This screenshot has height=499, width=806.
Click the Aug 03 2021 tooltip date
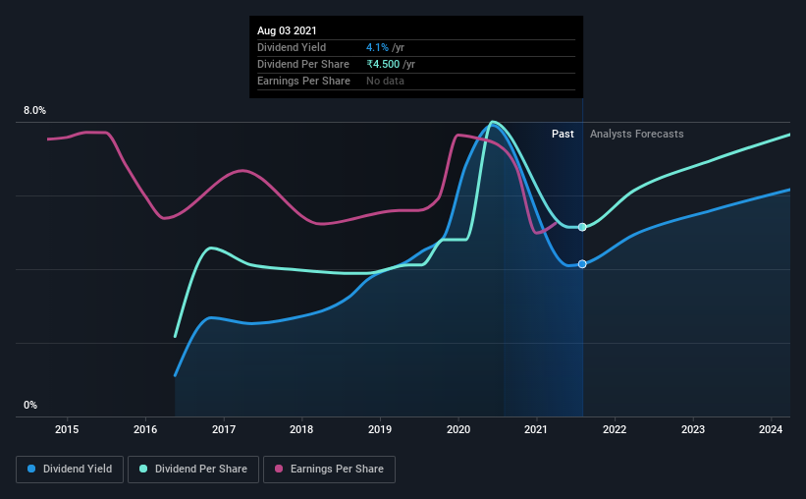pyautogui.click(x=287, y=30)
